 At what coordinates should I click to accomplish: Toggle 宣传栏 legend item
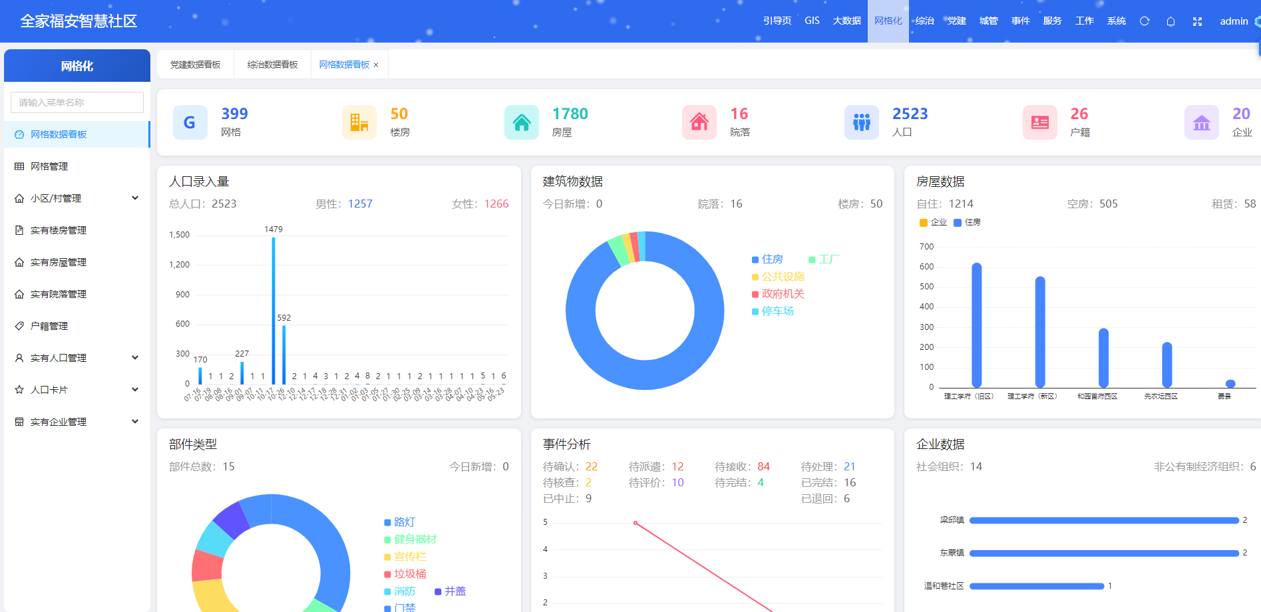click(405, 557)
